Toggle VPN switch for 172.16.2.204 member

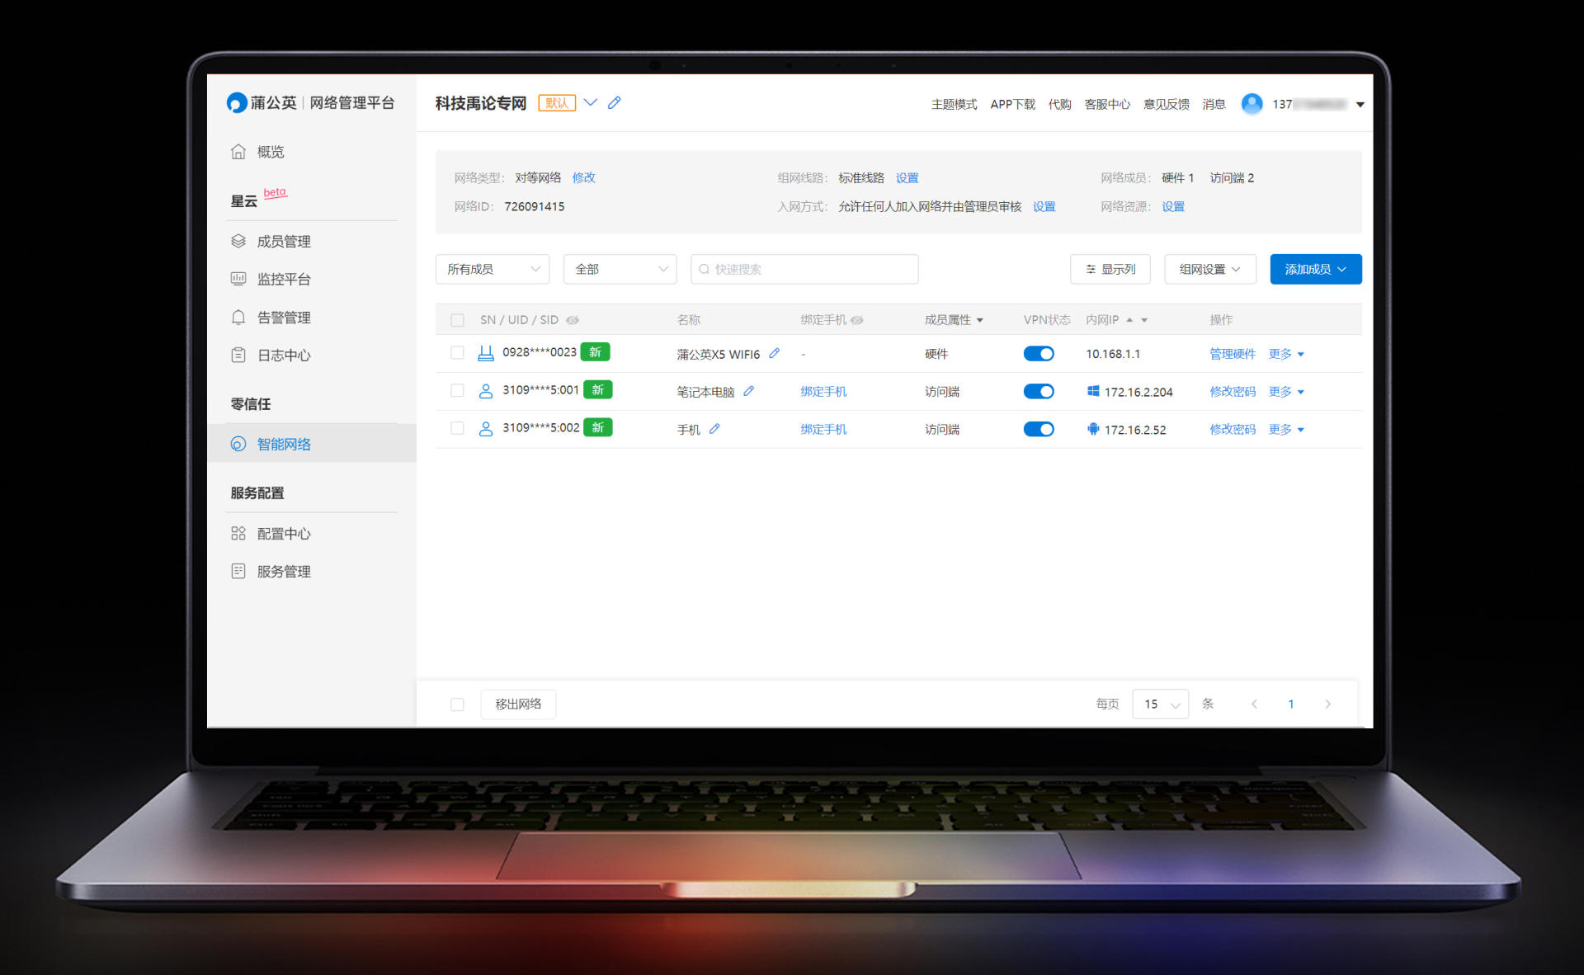pyautogui.click(x=1038, y=392)
